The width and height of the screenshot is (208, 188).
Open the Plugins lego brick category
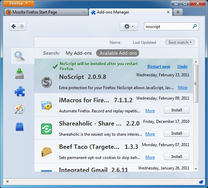click(x=20, y=127)
